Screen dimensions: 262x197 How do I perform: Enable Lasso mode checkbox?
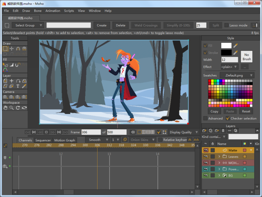click(227, 25)
